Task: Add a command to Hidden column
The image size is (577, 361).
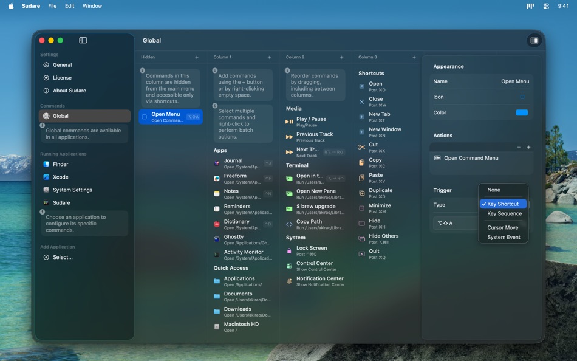Action: [197, 57]
